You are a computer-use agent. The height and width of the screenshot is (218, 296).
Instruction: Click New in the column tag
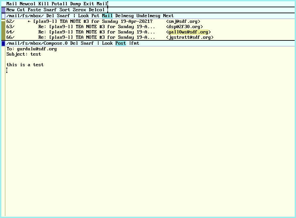(x=10, y=10)
